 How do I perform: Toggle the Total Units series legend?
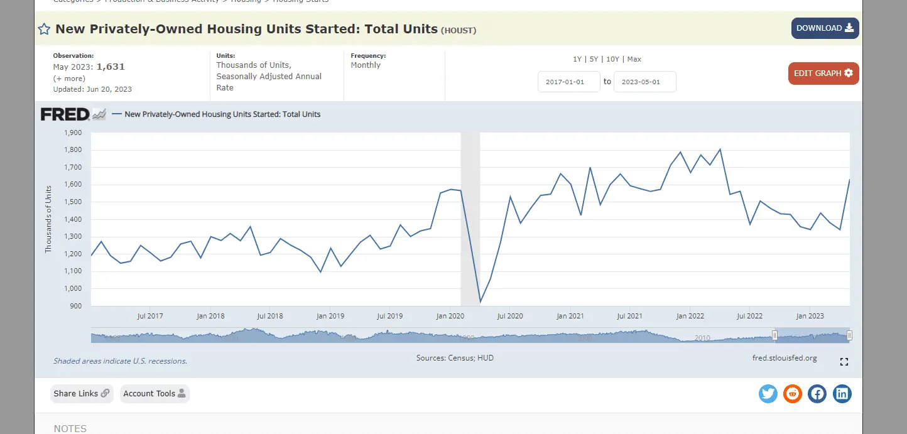(x=216, y=114)
